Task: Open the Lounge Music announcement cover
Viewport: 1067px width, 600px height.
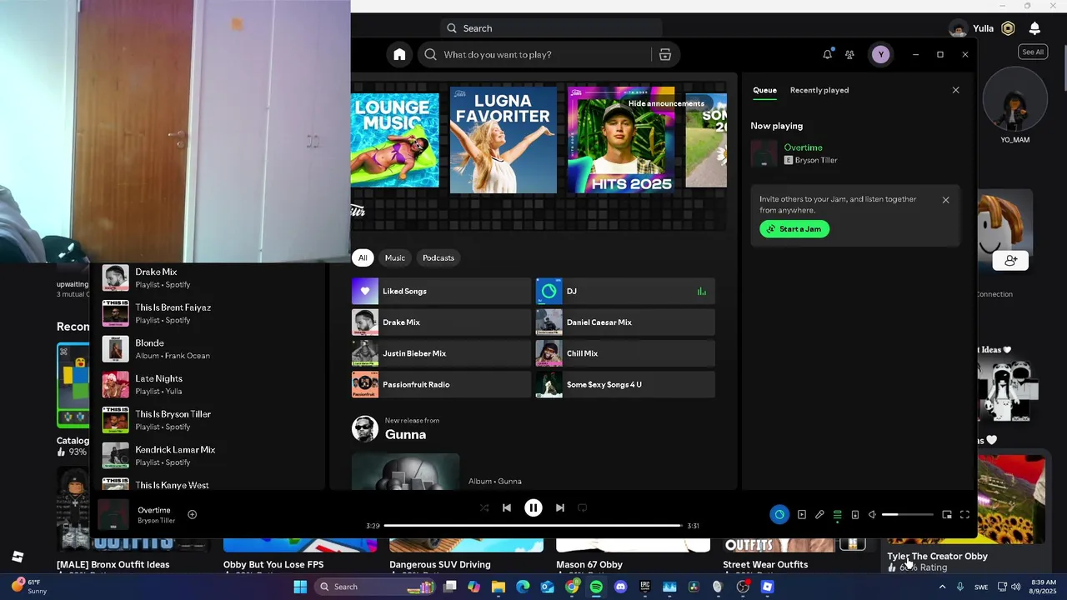Action: pyautogui.click(x=395, y=140)
